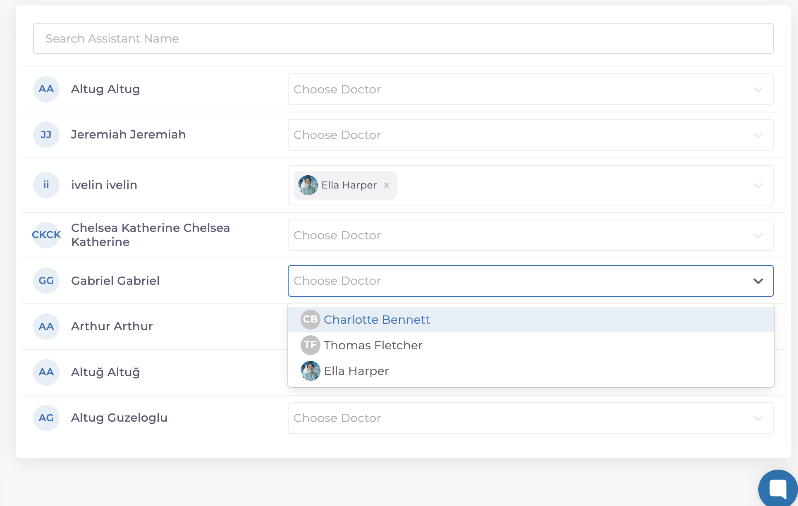Click the Arthur Arthur assistant name
Viewport: 798px width, 506px height.
pos(112,326)
